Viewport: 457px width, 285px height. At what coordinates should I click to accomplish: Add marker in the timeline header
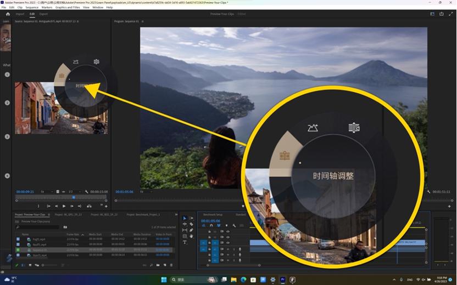(x=226, y=226)
